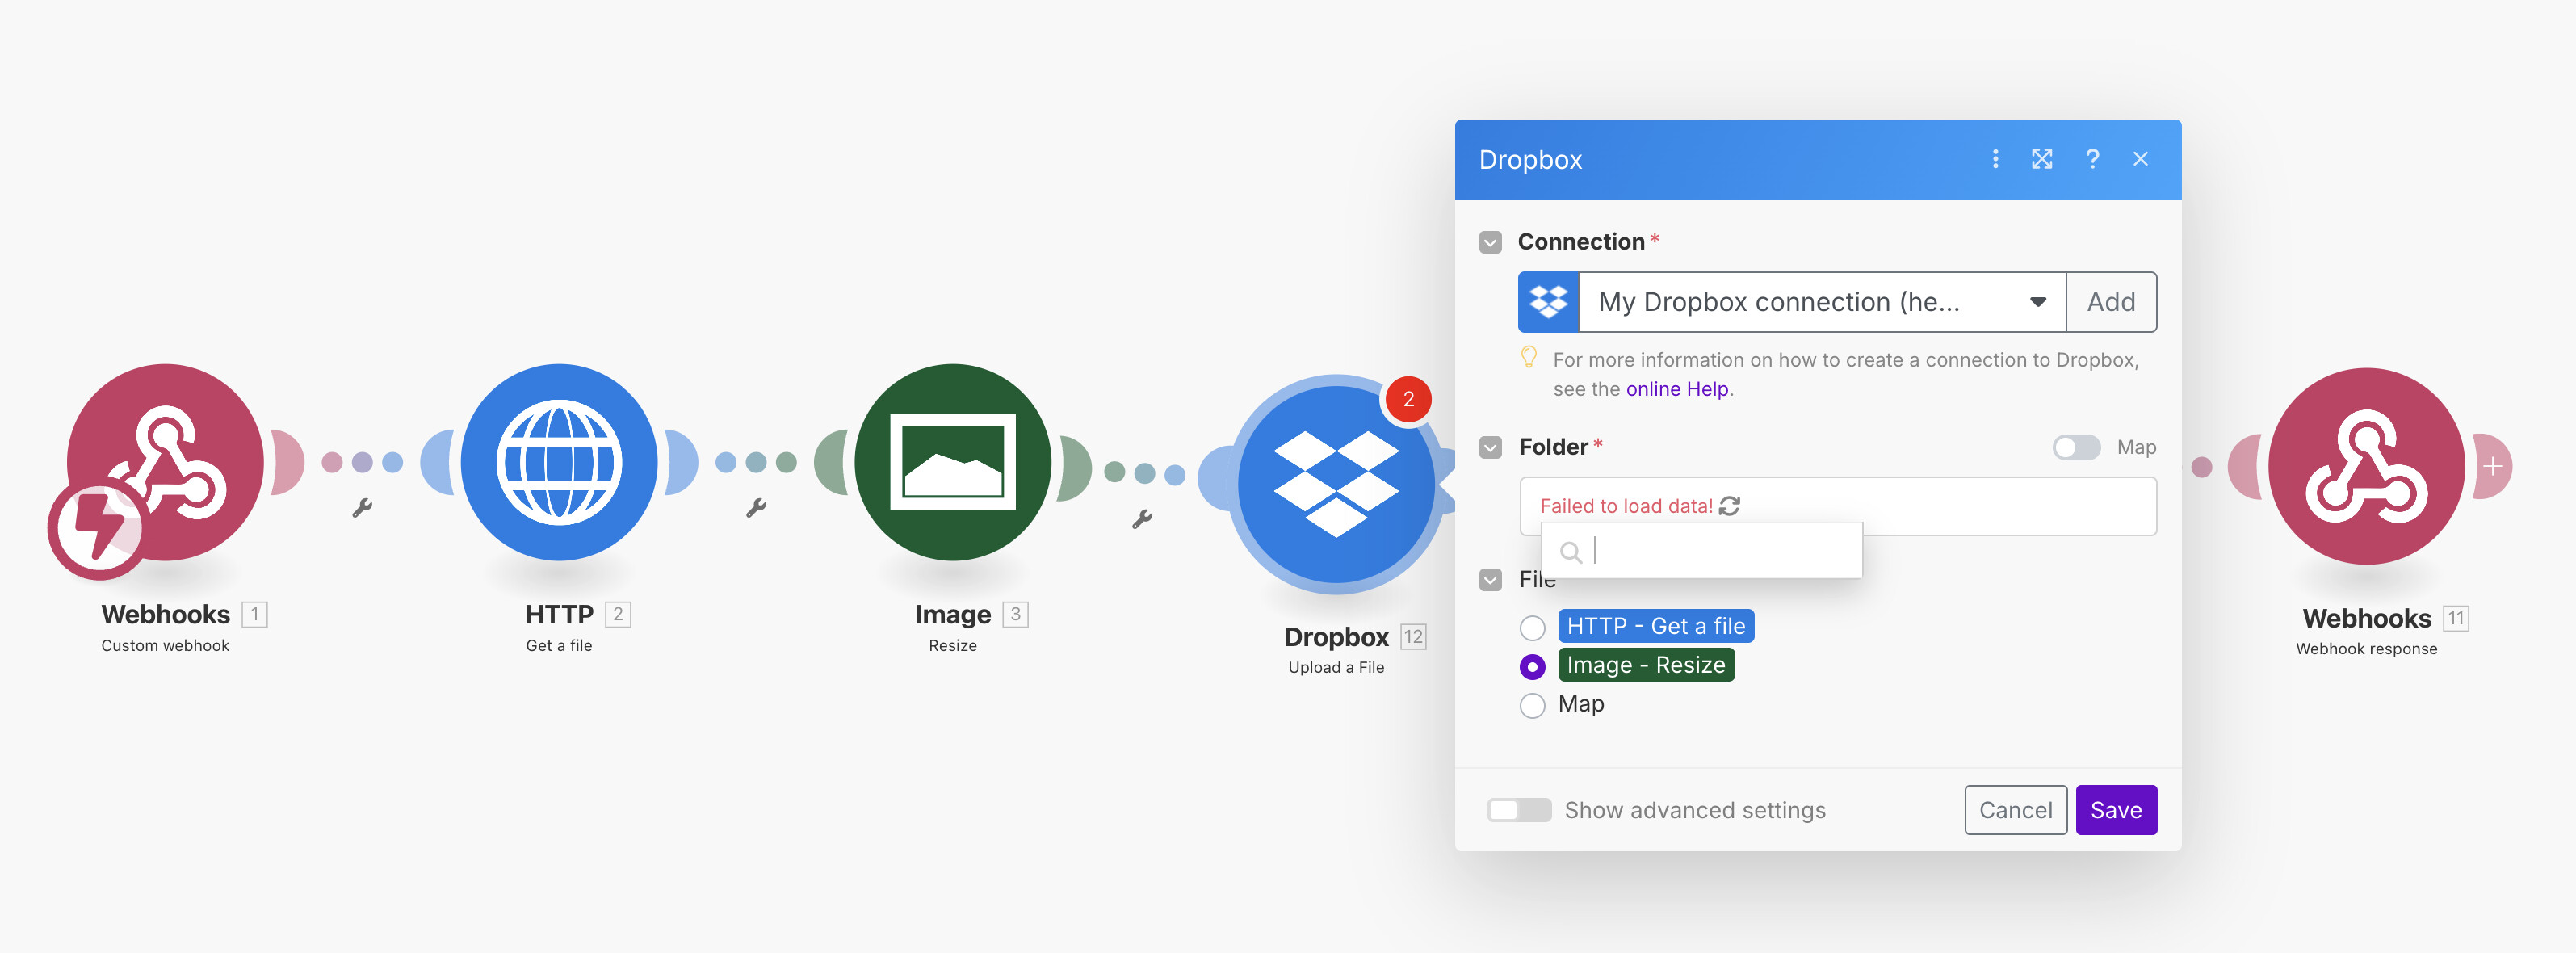Click the 'Webhook response' subtitle text
The width and height of the screenshot is (2576, 953).
point(2366,649)
